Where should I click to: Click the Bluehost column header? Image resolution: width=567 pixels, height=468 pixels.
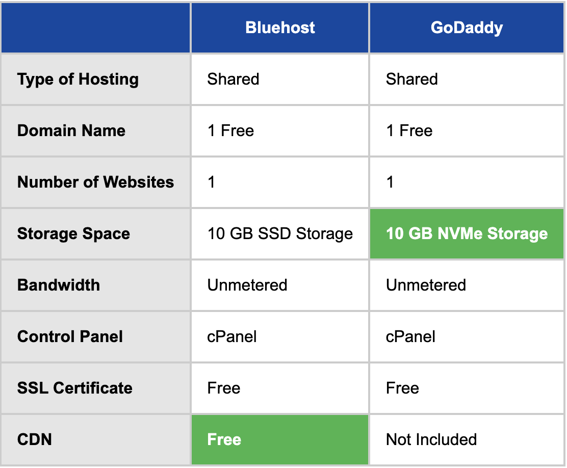click(280, 28)
